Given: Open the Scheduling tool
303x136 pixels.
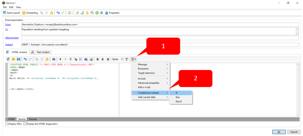Looking at the screenshot, I should point(30,13).
